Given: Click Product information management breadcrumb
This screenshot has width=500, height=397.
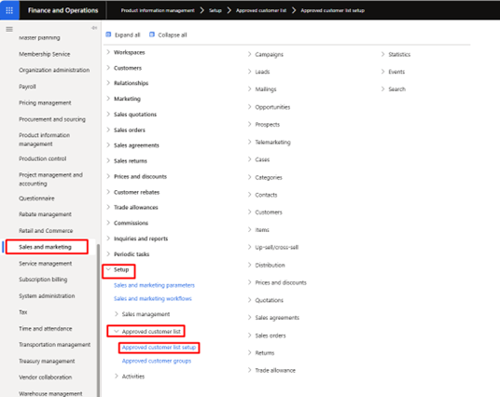Looking at the screenshot, I should coord(158,10).
